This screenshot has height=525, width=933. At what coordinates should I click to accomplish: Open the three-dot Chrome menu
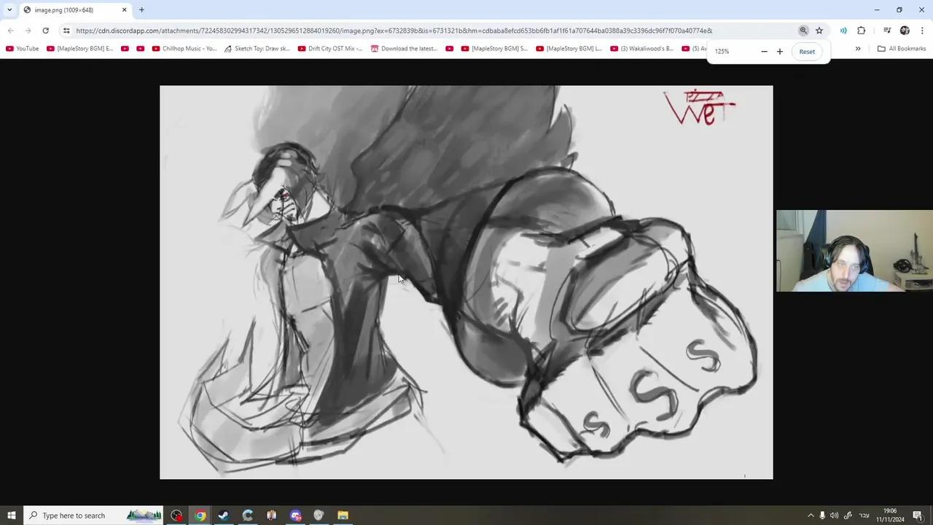[x=923, y=31]
